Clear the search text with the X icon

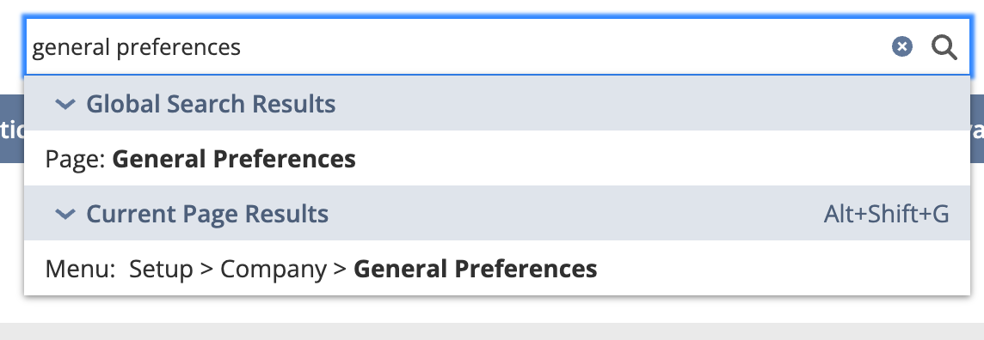click(901, 46)
